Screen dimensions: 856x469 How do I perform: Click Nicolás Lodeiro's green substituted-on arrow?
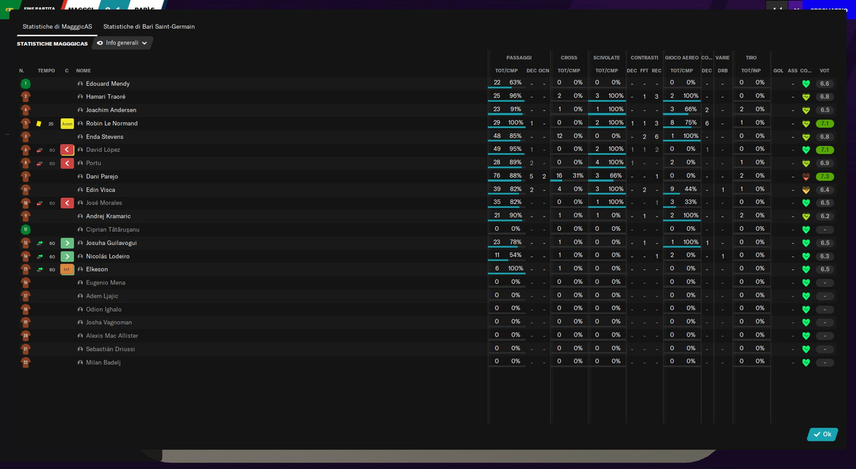(67, 256)
